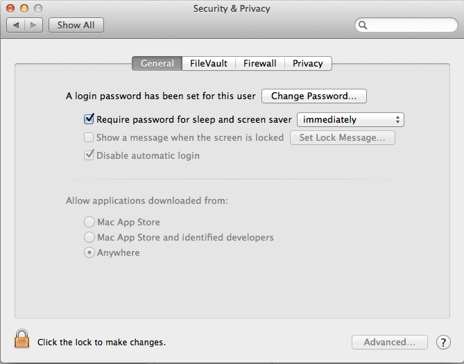This screenshot has height=364, width=464.
Task: Open the Firewall tab
Action: coord(260,63)
